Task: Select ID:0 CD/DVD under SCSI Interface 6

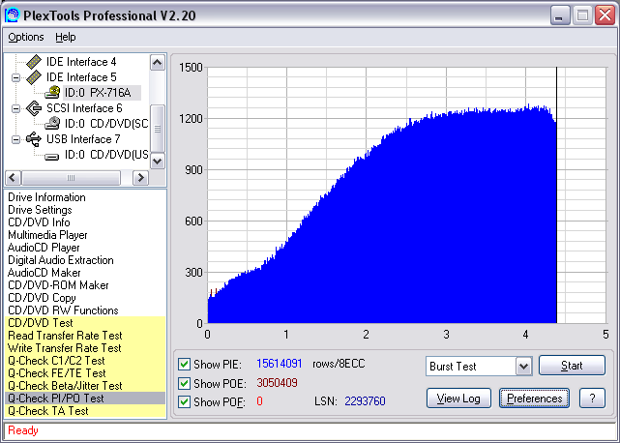Action: [106, 124]
